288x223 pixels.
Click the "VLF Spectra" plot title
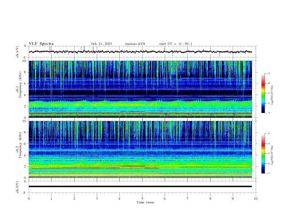(41, 44)
